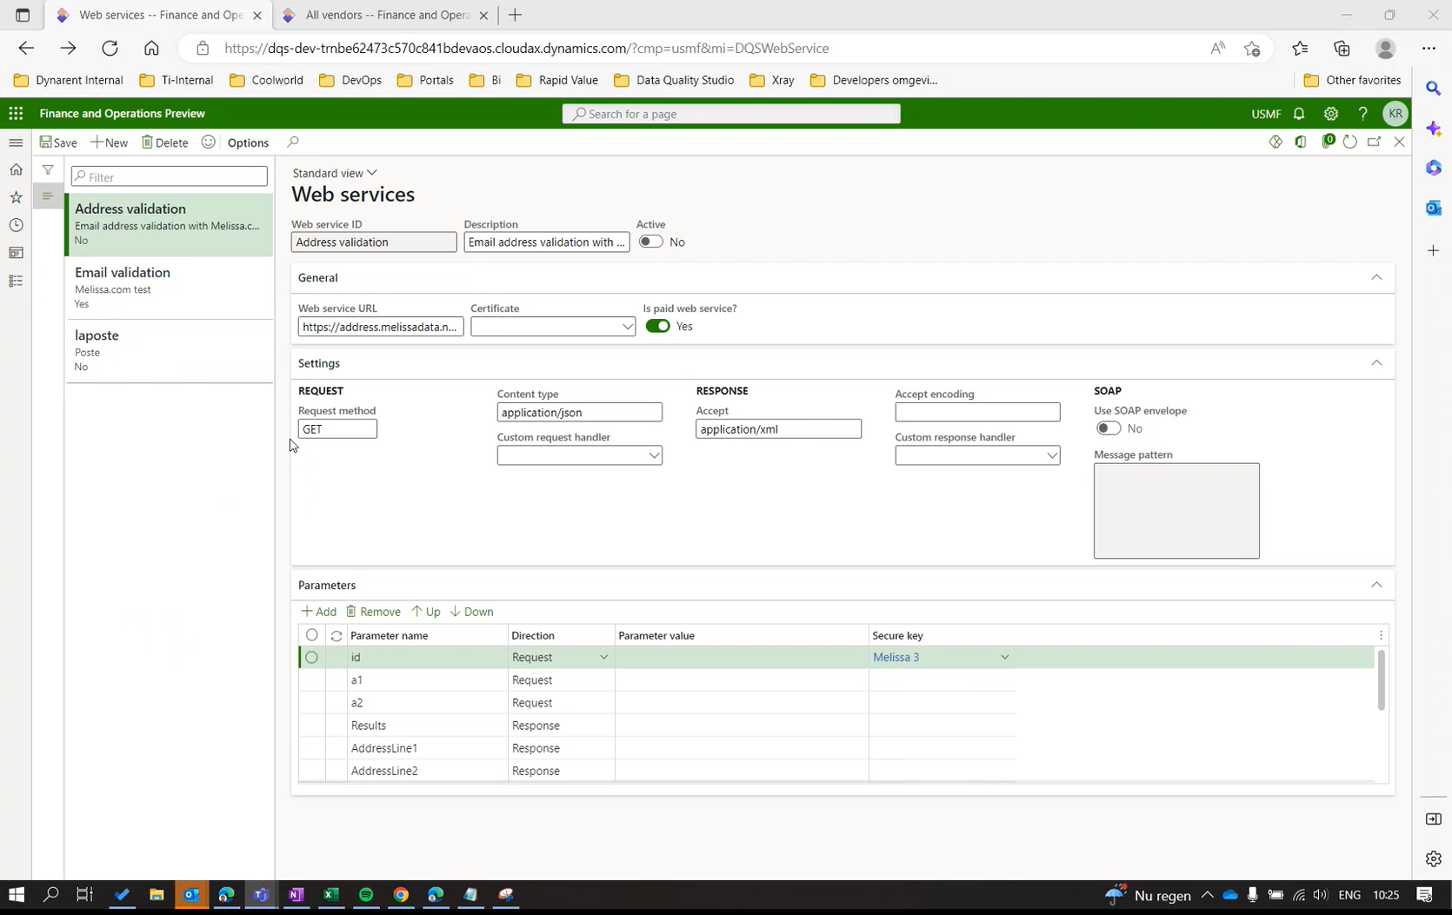Open Favorites star in the left sidebar
The width and height of the screenshot is (1452, 915).
[x=16, y=197]
